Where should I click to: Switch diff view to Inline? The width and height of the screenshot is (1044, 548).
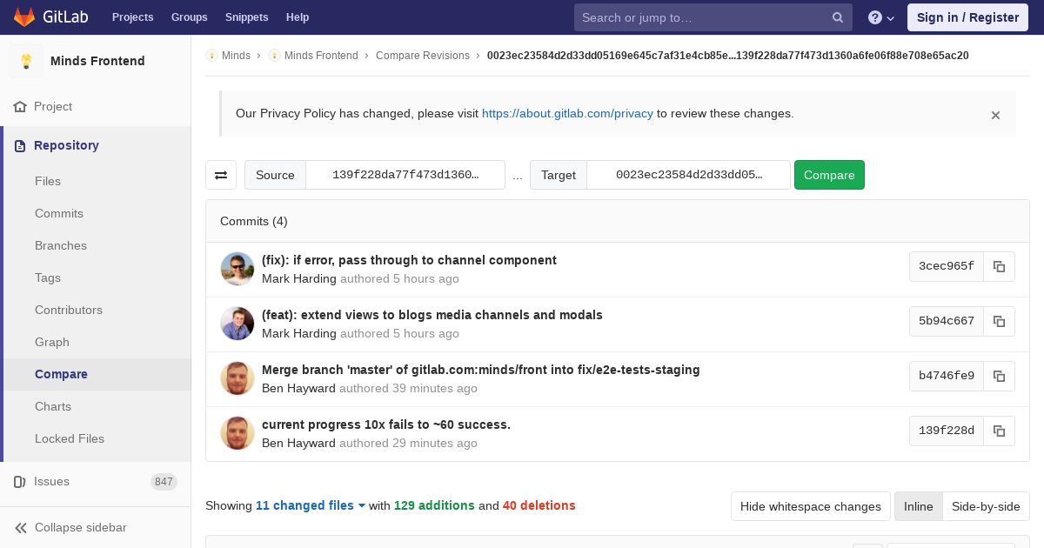tap(918, 506)
